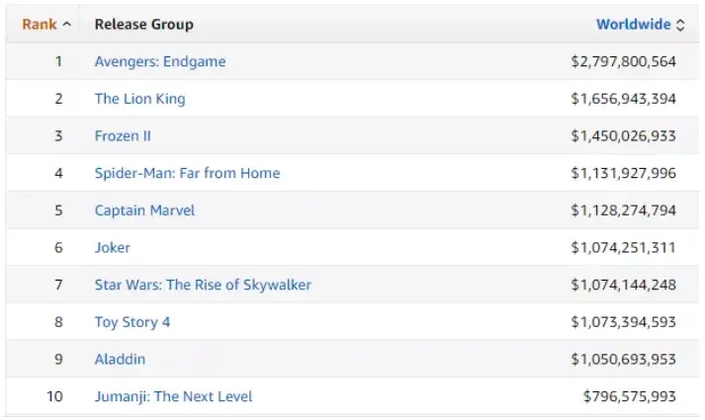Screen dimensions: 705x420
Task: Click the $796,575,993 worldwide gross cell
Action: (x=629, y=396)
